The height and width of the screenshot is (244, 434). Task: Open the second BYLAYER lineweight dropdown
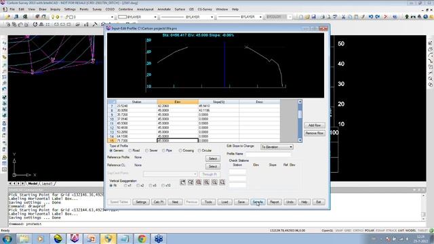coord(260,17)
